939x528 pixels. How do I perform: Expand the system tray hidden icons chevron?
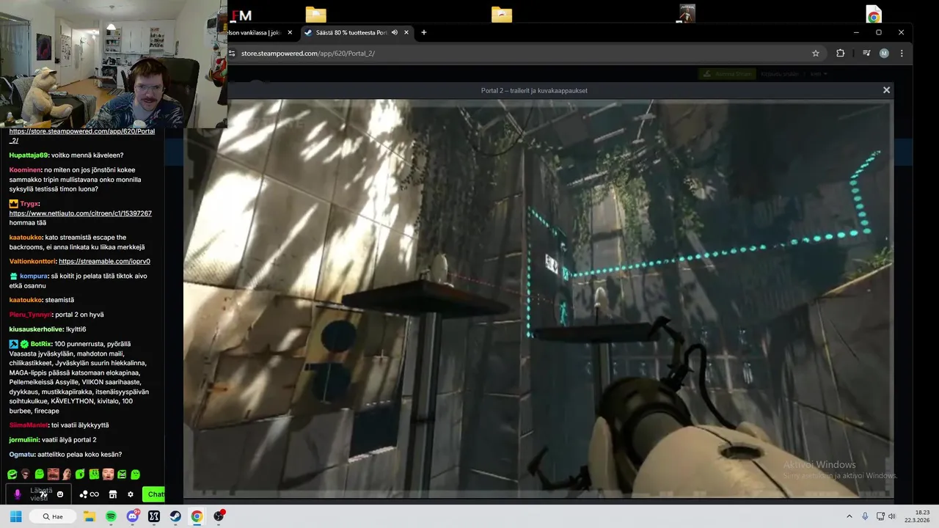[850, 516]
